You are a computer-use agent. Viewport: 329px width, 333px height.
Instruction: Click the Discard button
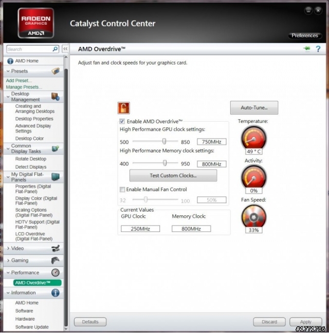[x=269, y=322]
